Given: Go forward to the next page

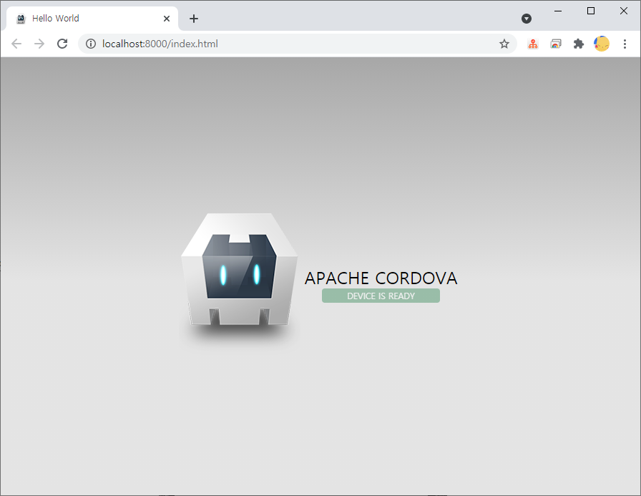Looking at the screenshot, I should [x=39, y=44].
